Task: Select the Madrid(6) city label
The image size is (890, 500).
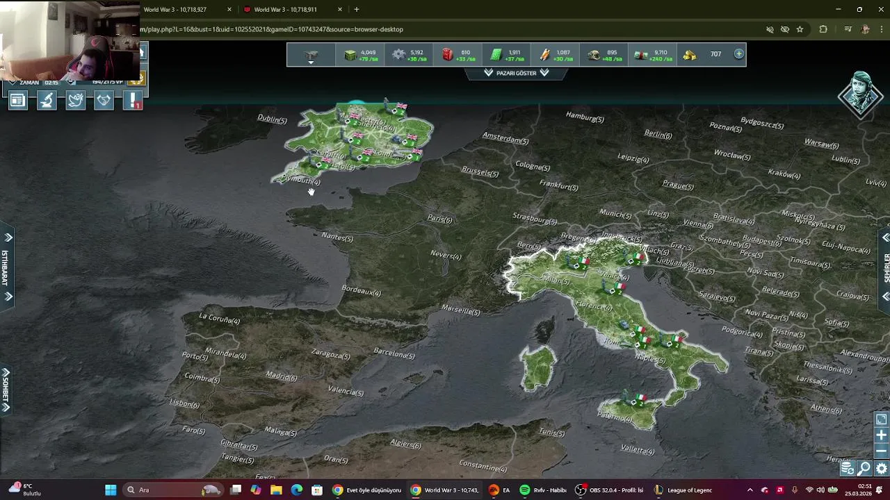Action: [x=282, y=376]
